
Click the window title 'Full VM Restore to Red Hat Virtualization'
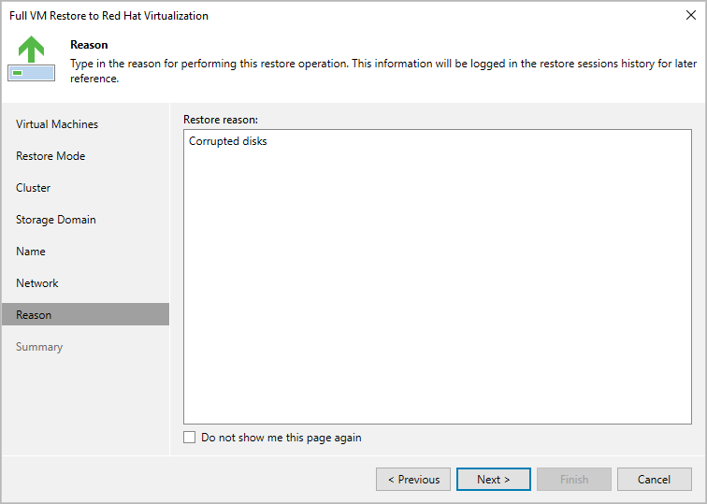[108, 16]
